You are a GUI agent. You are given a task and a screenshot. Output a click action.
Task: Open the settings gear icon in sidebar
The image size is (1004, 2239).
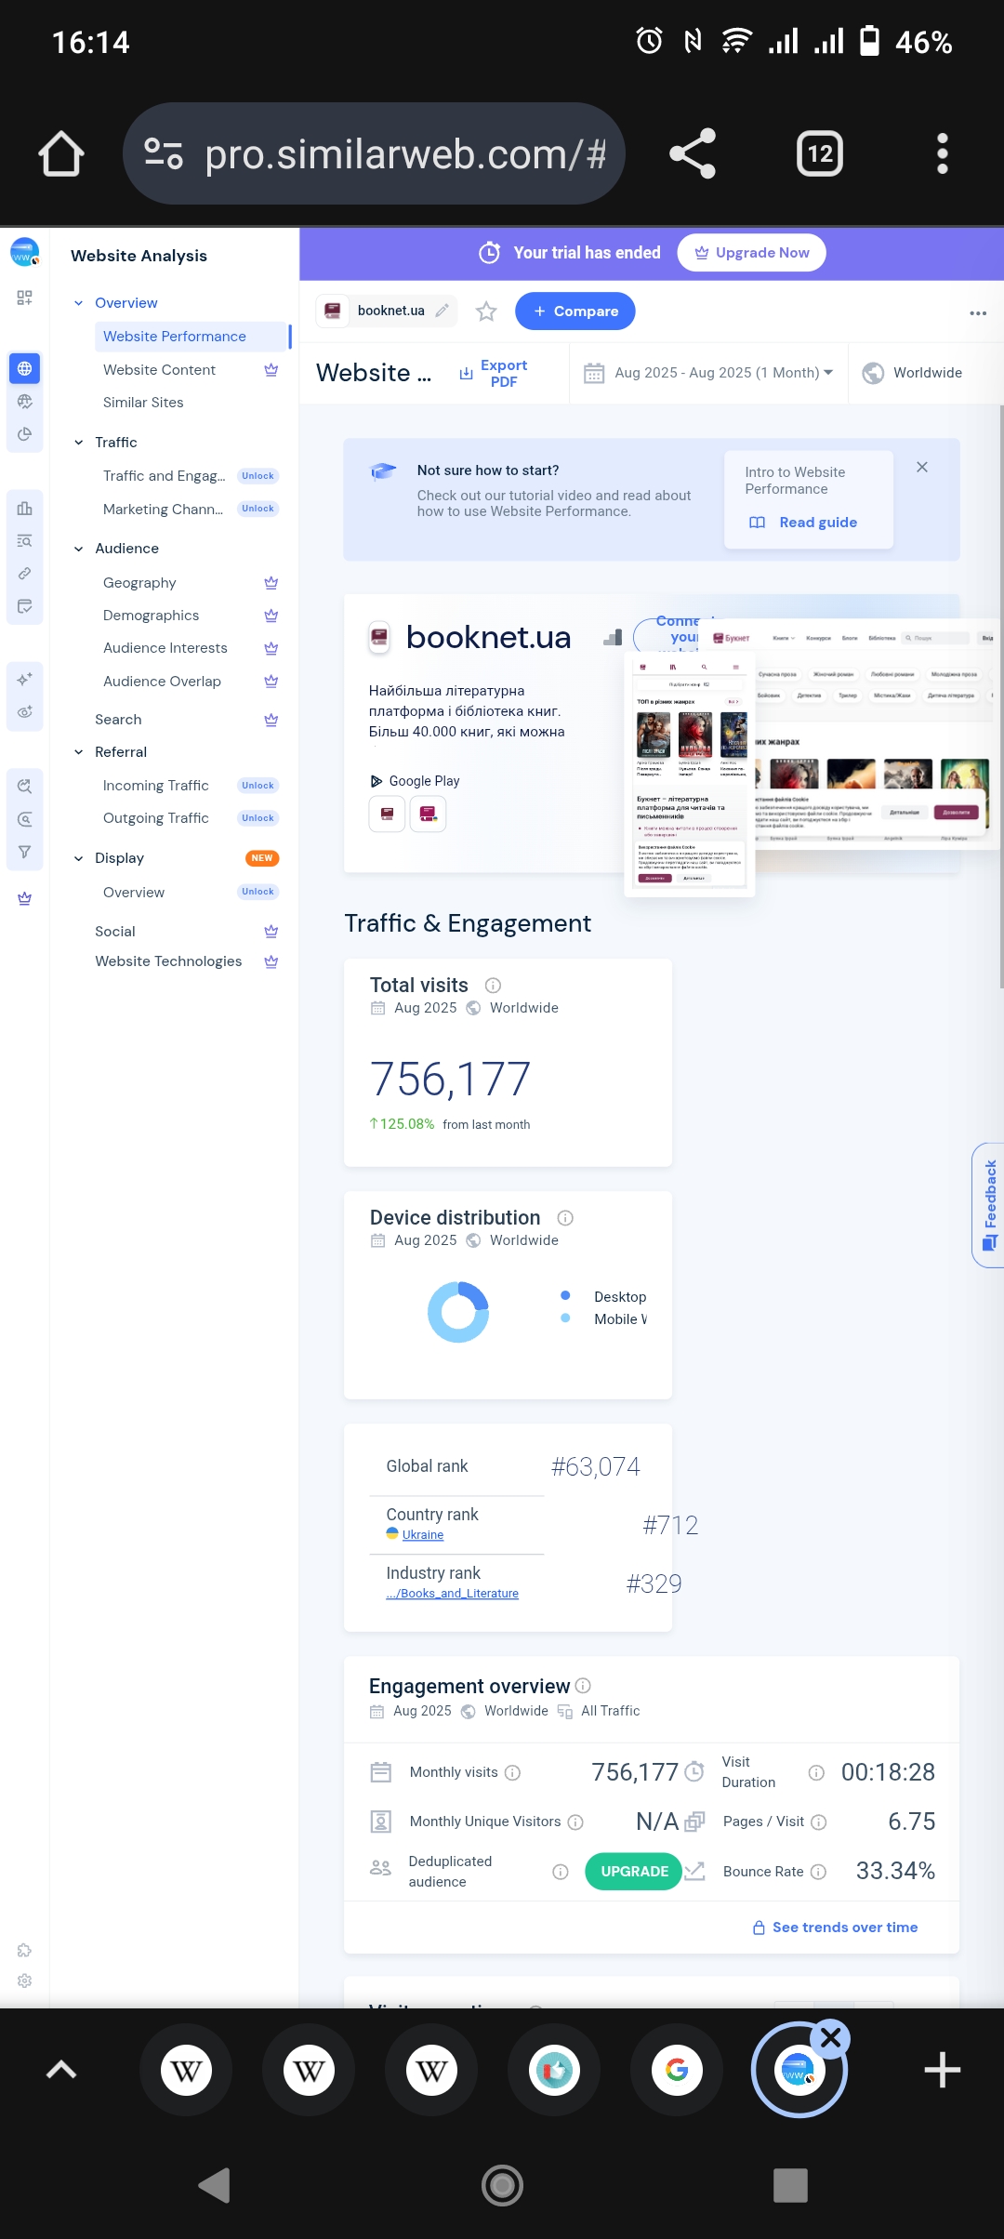[25, 1981]
